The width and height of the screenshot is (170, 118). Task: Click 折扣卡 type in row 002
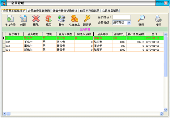pyautogui.click(x=66, y=42)
